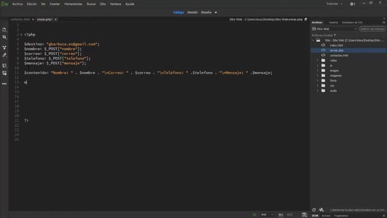The image size is (387, 218).
Task: Place cursor on the $contenido code line
Action: 148,73
